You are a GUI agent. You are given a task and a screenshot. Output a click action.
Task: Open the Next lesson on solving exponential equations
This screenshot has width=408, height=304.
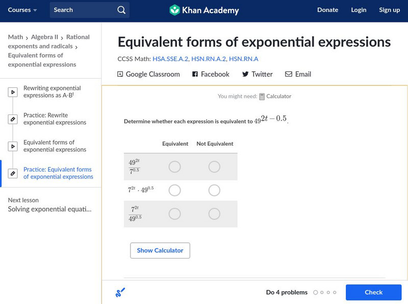[49, 209]
